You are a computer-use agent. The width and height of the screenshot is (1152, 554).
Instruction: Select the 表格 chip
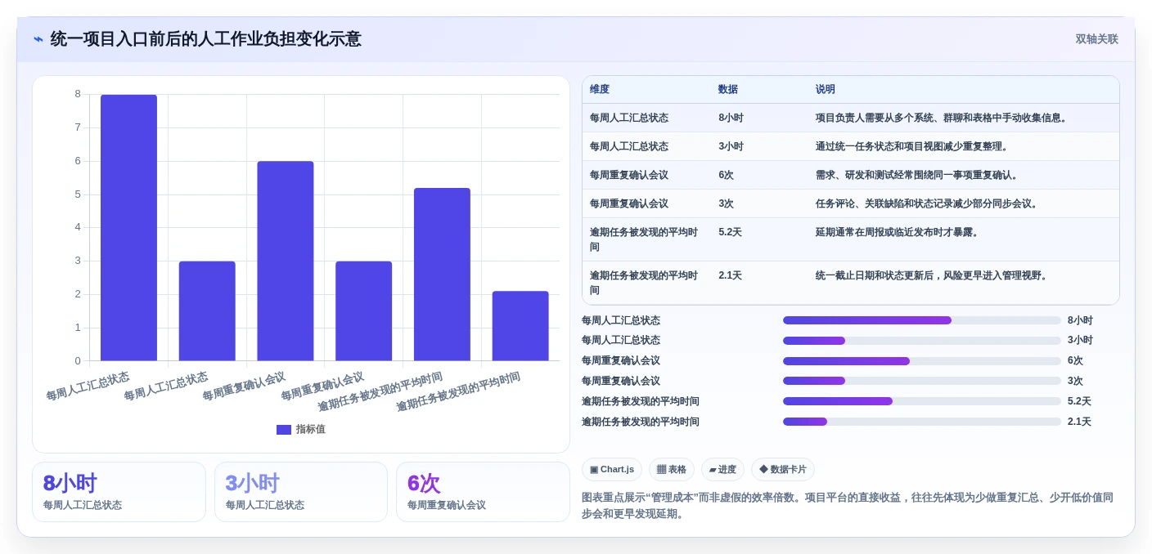(672, 469)
